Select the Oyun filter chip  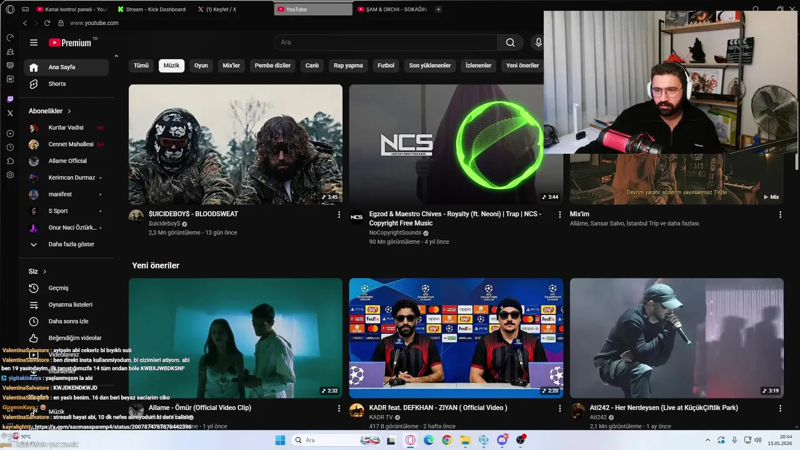[x=201, y=66]
